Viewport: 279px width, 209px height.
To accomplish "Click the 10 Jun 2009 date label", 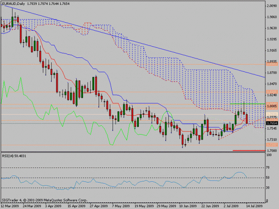I will pos(188,206).
